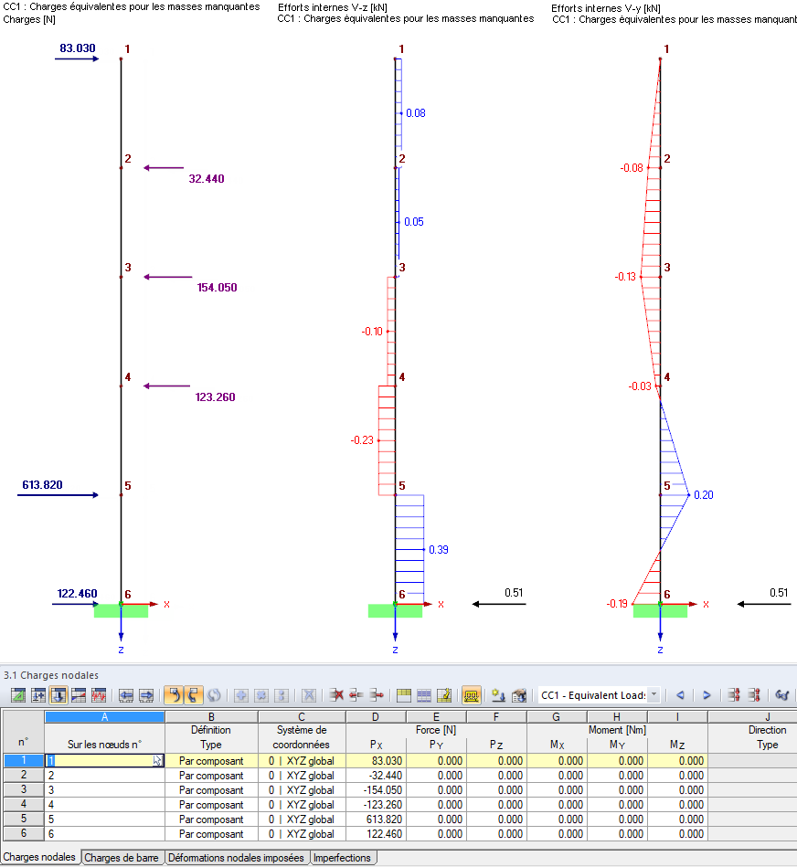Click the PX cell showing -123.260
797x867 pixels.
pyautogui.click(x=376, y=805)
